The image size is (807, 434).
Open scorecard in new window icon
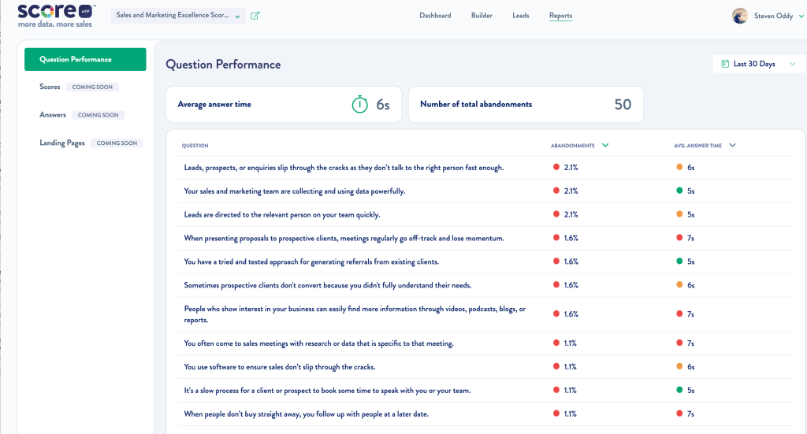pyautogui.click(x=255, y=16)
